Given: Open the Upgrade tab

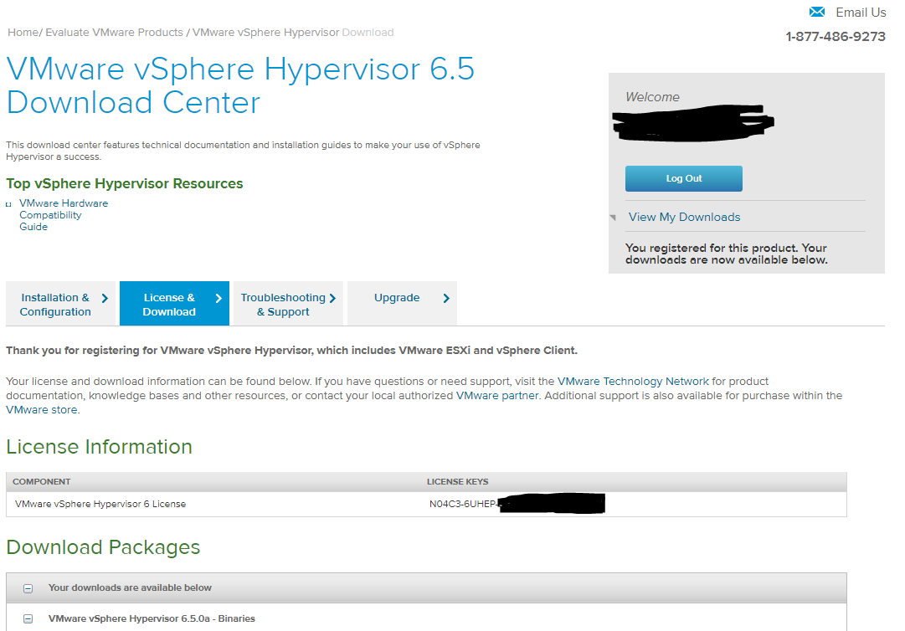Looking at the screenshot, I should pyautogui.click(x=402, y=304).
